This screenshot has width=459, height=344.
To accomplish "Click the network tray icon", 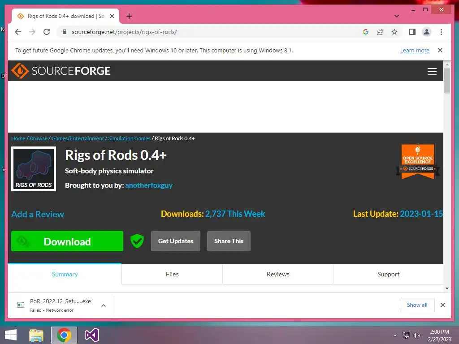I will click(406, 335).
